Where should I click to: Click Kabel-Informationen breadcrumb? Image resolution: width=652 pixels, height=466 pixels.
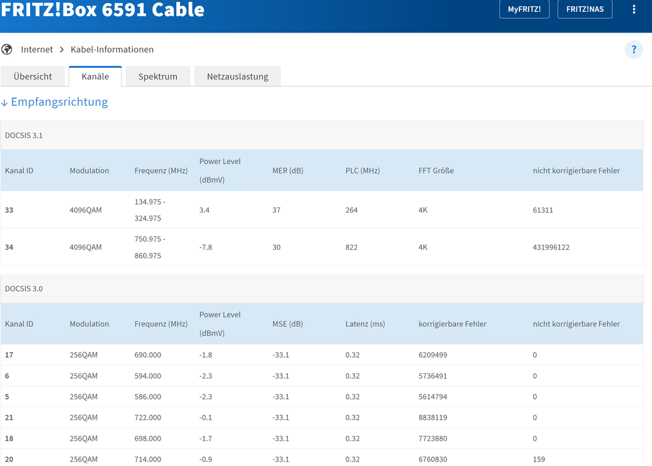click(112, 50)
